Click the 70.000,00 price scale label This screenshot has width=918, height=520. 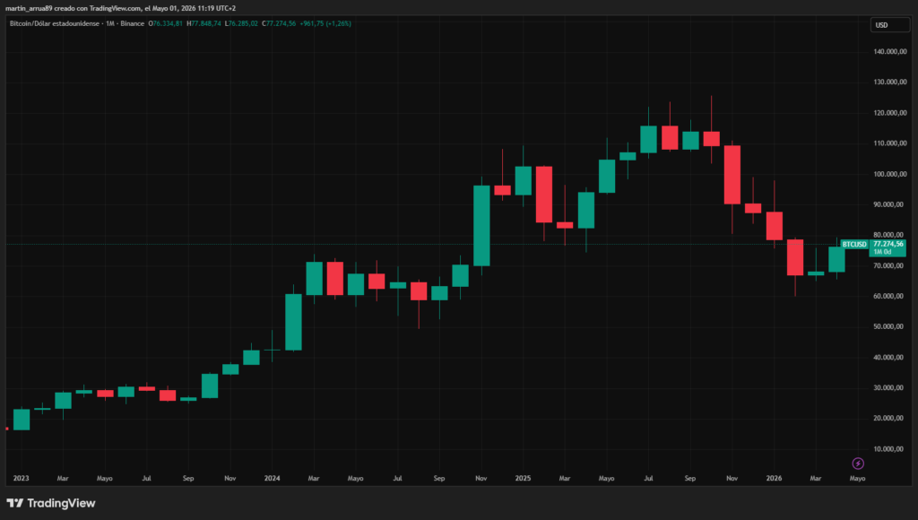tap(888, 265)
